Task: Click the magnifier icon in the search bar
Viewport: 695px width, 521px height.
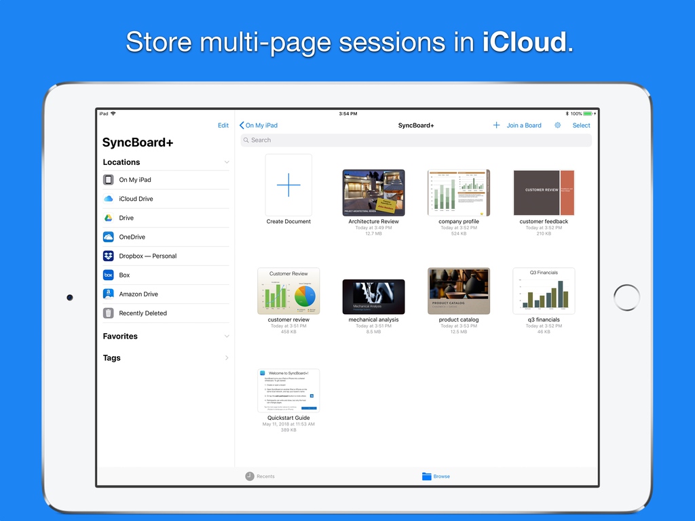Action: click(x=246, y=140)
